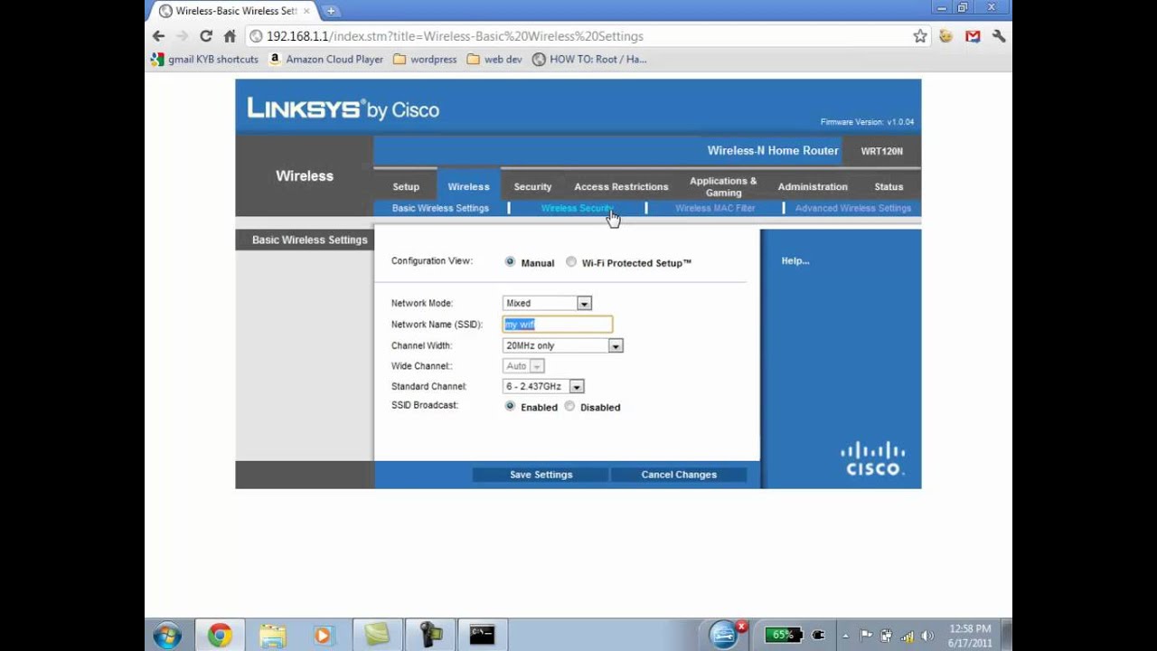Go to Advanced Wireless Settings subtab

tap(853, 208)
